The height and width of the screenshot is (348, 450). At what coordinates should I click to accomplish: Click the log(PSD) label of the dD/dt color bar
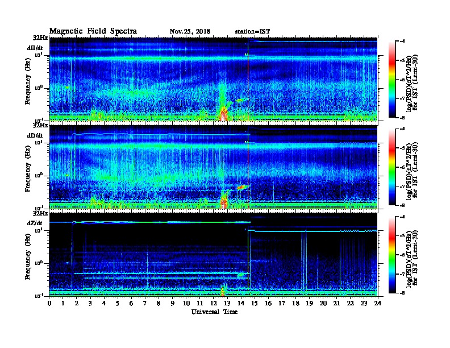tap(412, 171)
